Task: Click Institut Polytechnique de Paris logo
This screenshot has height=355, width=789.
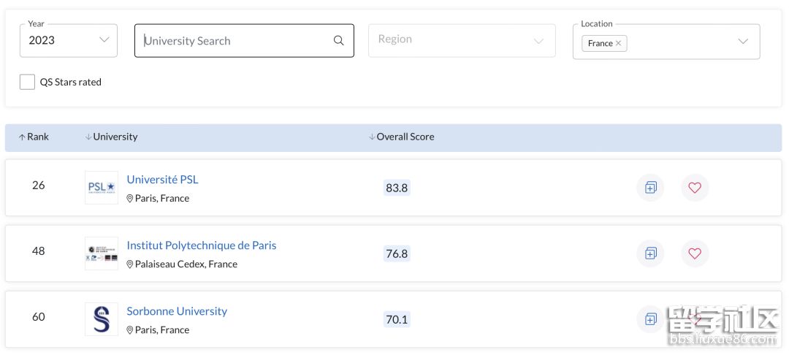Action: click(101, 253)
